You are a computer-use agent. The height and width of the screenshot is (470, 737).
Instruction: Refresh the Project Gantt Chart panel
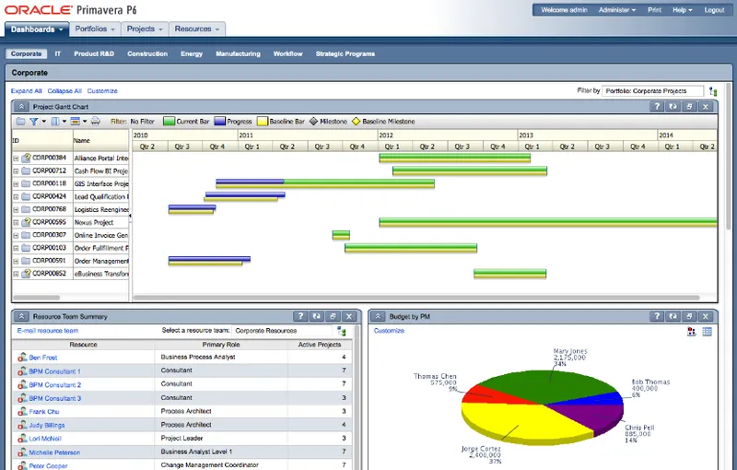(x=673, y=107)
